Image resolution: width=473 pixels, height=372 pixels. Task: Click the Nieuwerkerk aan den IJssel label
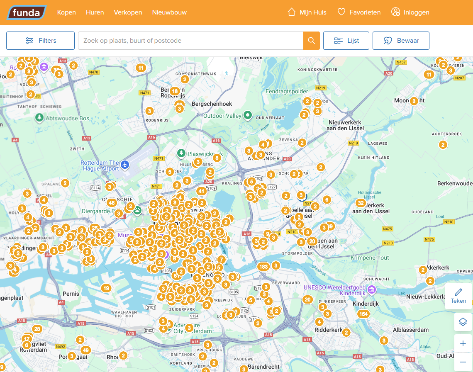pos(345,125)
